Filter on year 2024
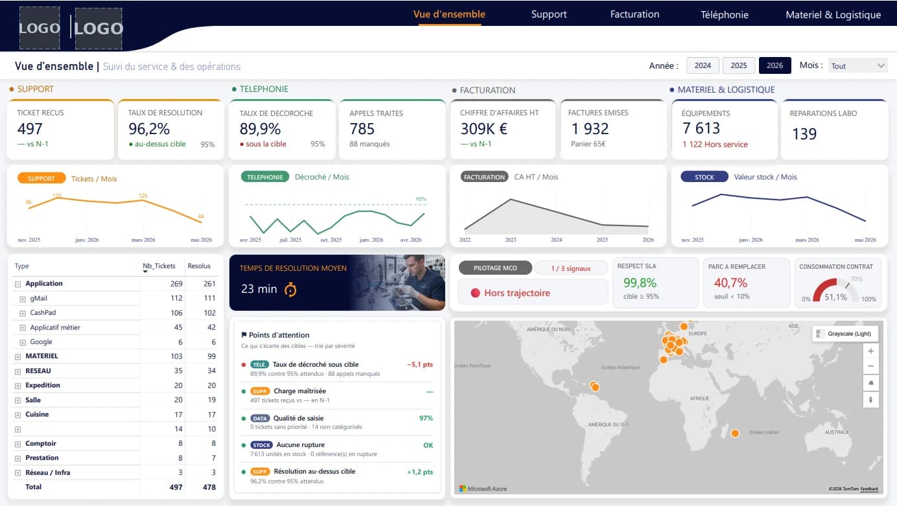897x506 pixels. 703,65
